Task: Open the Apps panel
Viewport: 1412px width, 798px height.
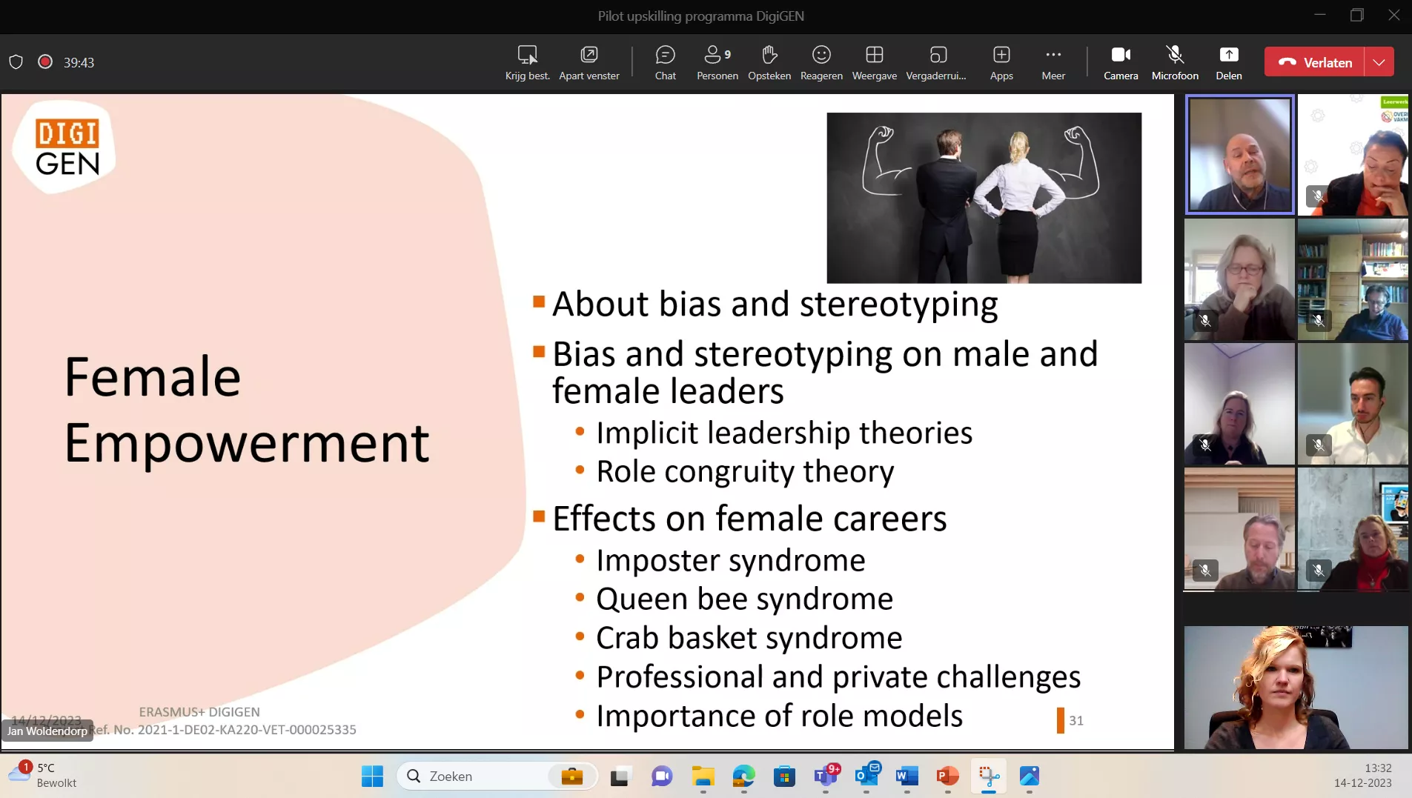Action: click(1001, 62)
